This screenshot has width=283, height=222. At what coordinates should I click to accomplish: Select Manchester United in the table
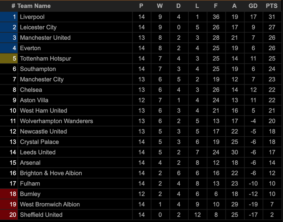[45, 38]
